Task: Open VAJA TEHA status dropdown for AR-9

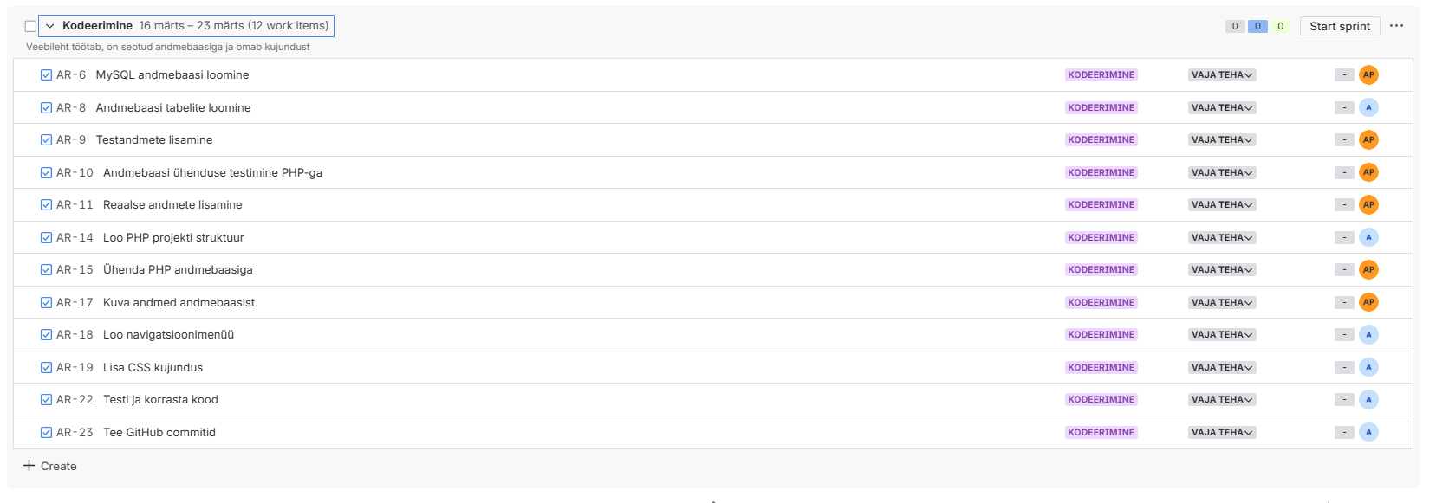Action: 1222,140
